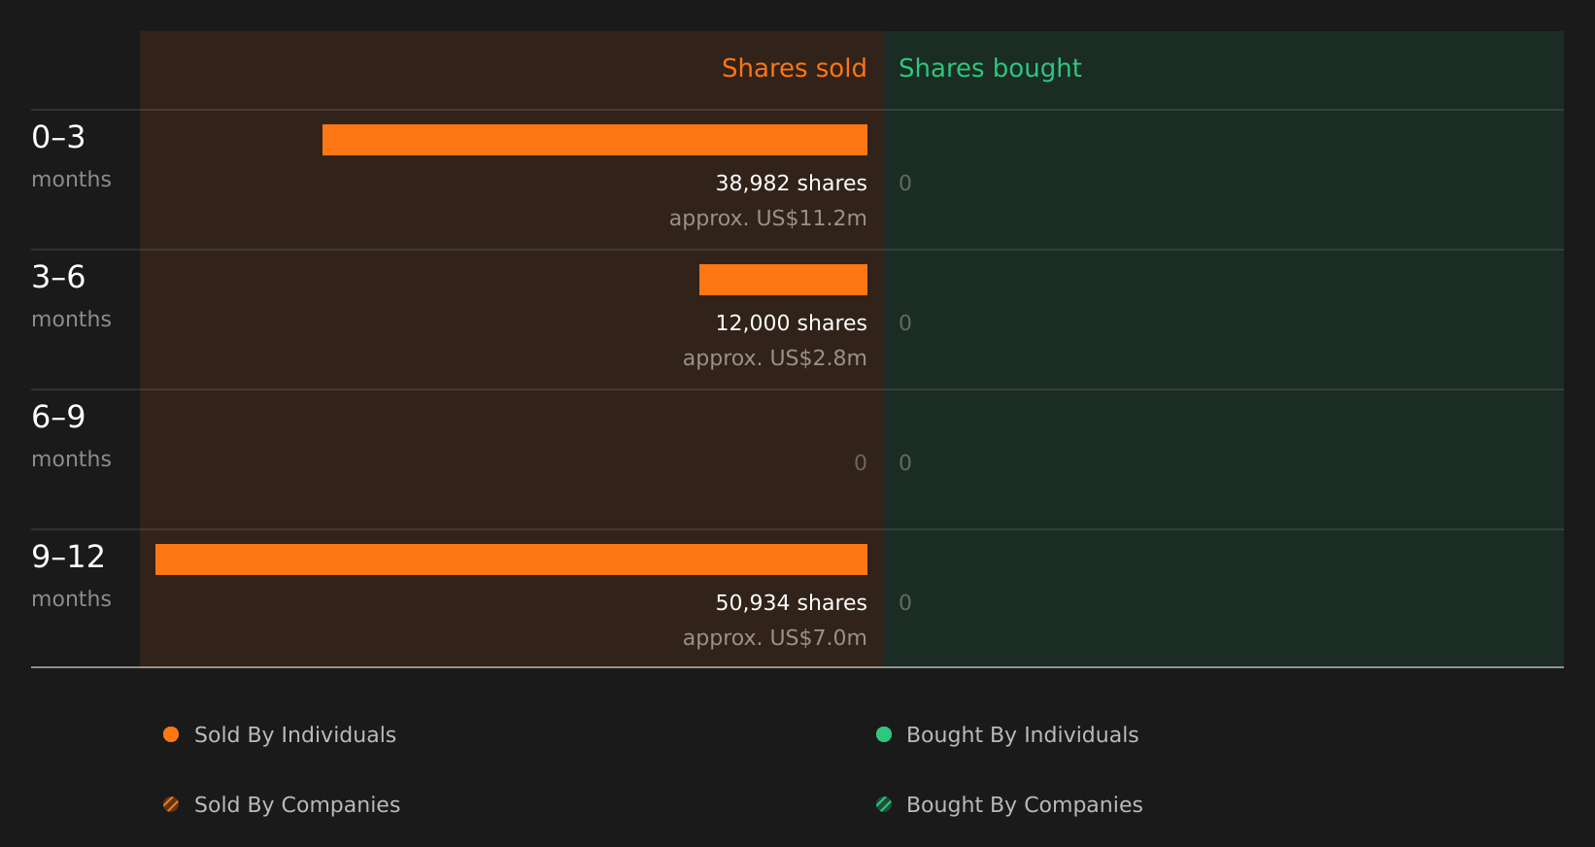Image resolution: width=1595 pixels, height=847 pixels.
Task: Click the 50,934 shares value
Action: point(792,603)
